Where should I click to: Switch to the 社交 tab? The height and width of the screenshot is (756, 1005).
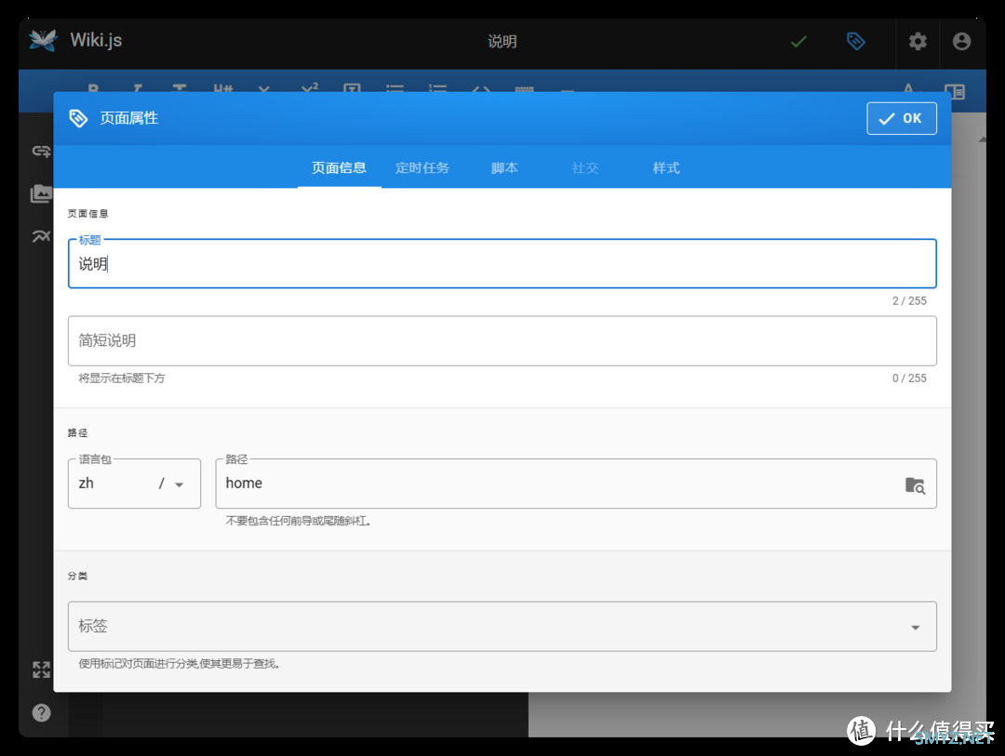[x=585, y=168]
